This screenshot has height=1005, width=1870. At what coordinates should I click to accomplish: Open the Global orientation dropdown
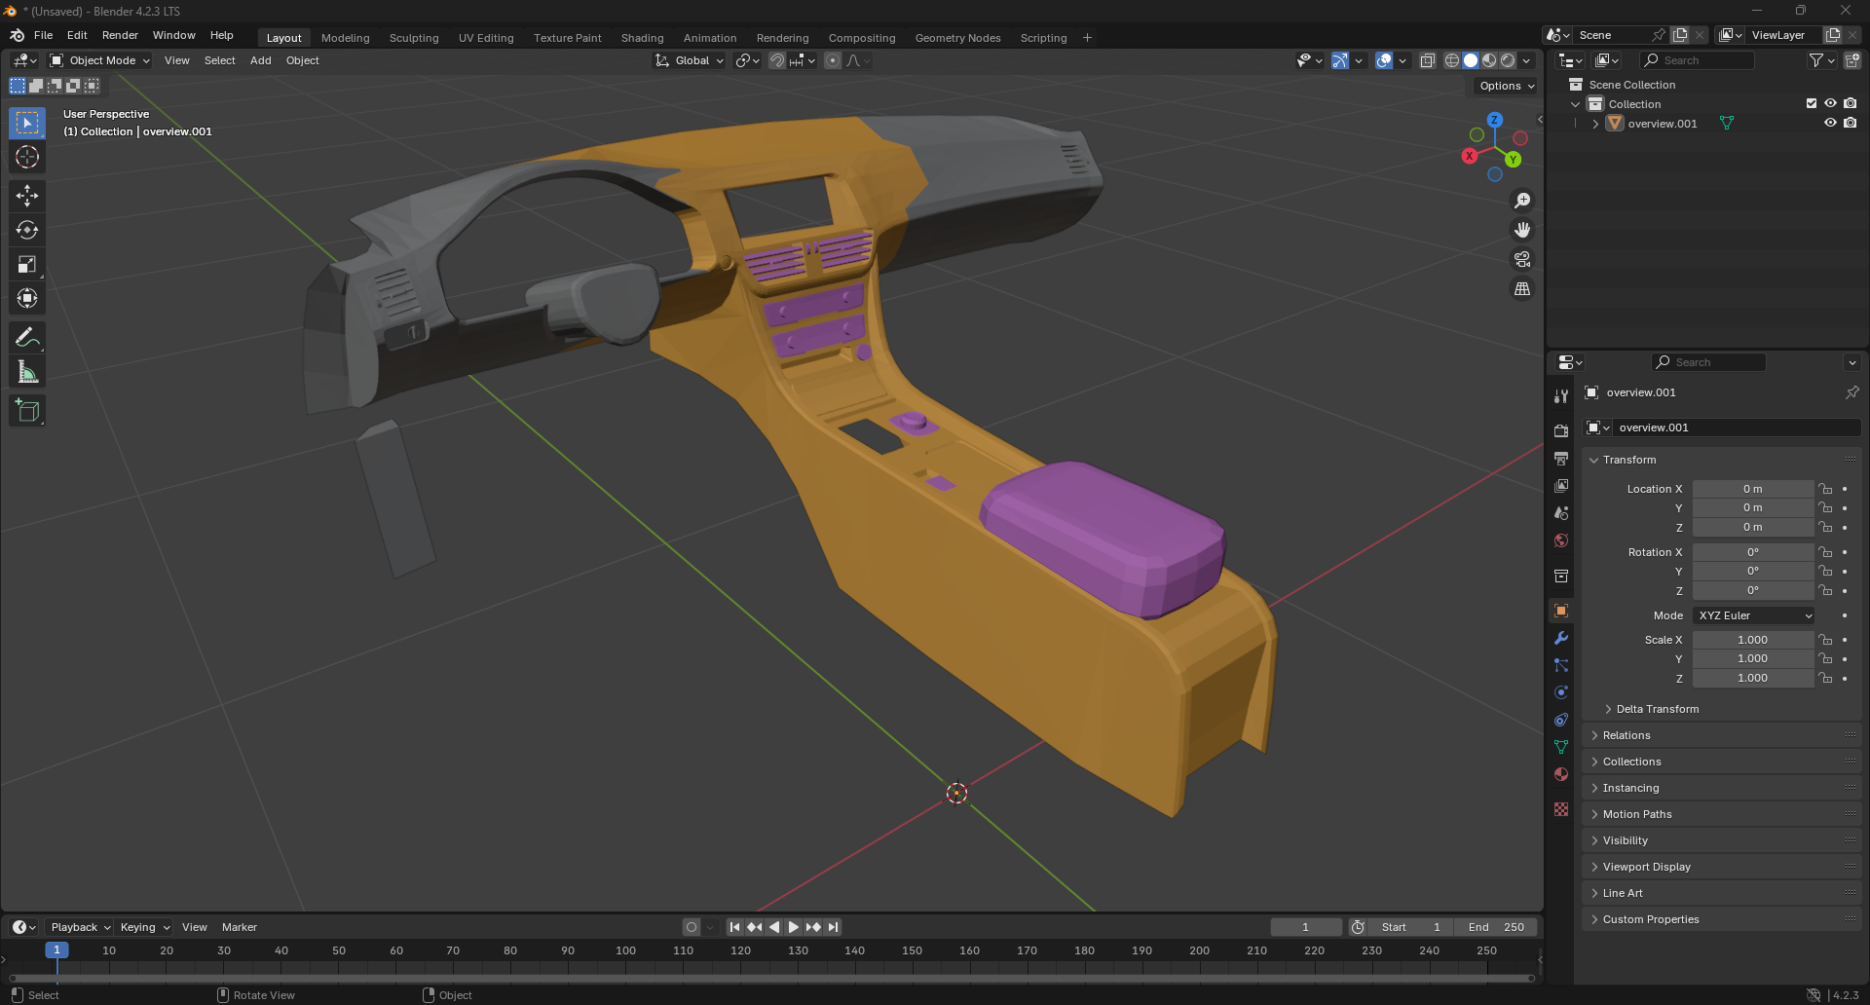tap(690, 60)
